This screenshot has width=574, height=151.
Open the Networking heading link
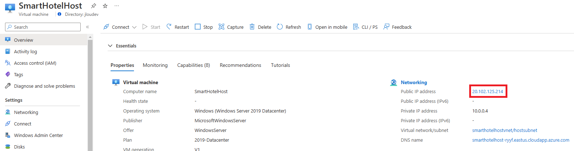click(414, 82)
